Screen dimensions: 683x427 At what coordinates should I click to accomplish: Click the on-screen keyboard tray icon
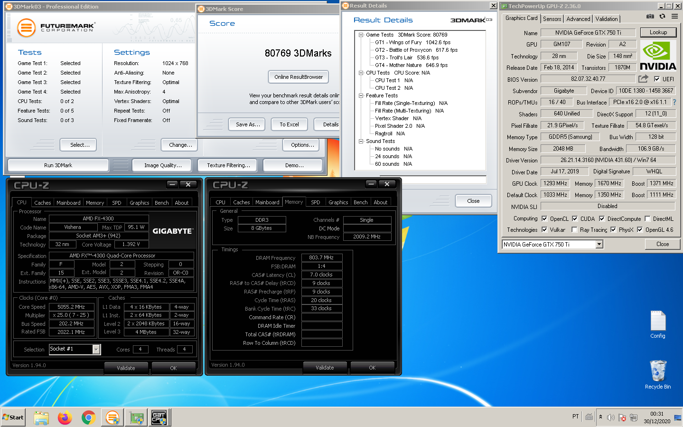(589, 417)
